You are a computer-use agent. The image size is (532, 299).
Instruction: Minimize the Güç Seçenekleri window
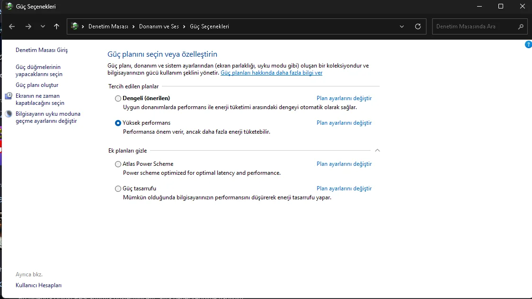tap(479, 6)
